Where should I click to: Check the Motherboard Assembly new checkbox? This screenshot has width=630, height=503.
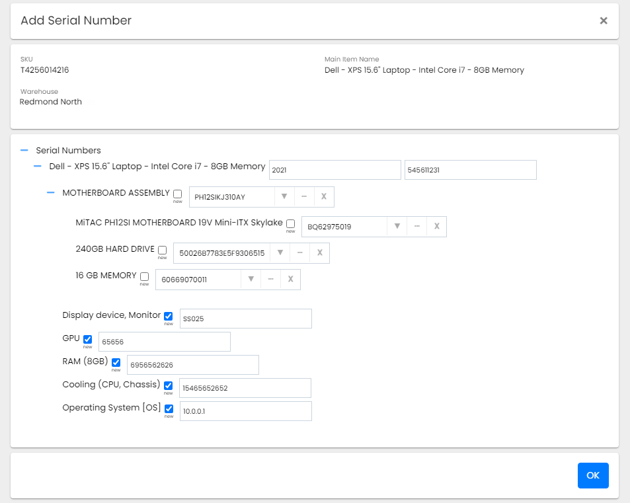tap(178, 194)
